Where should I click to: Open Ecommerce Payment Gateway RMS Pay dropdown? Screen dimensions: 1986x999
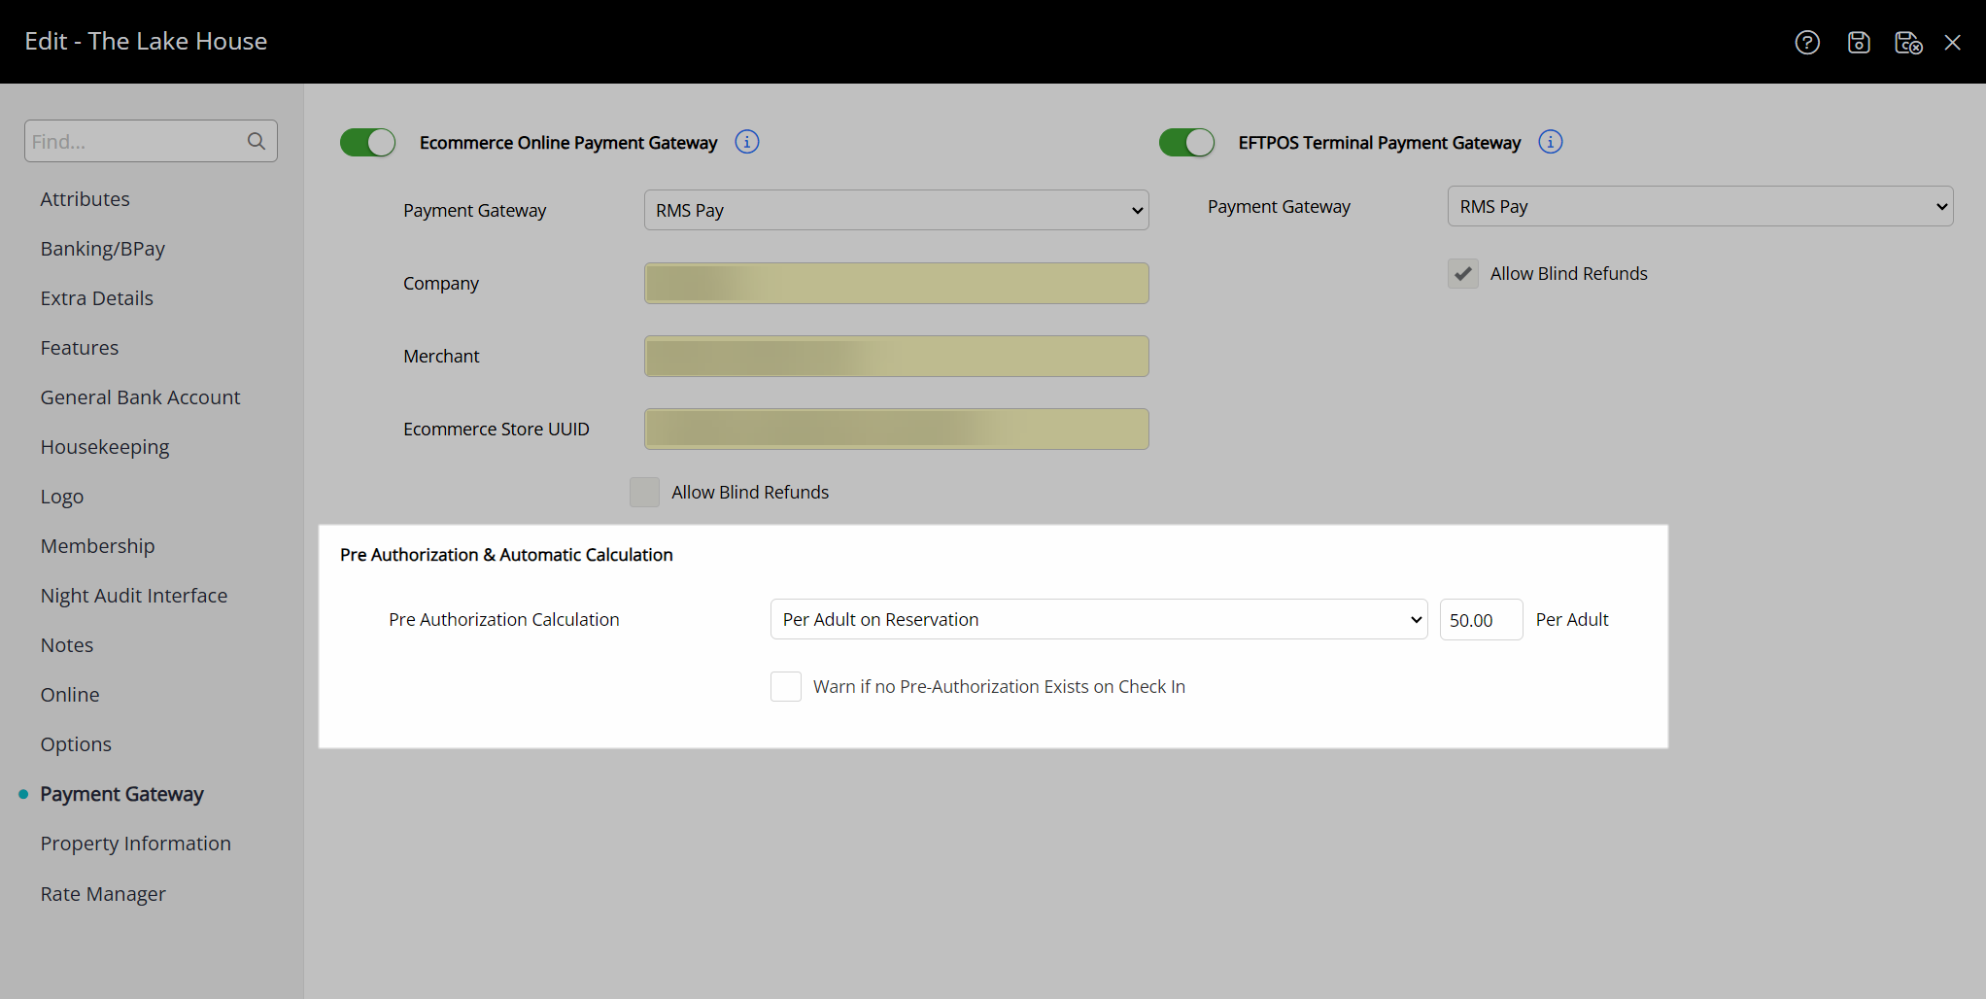point(896,210)
